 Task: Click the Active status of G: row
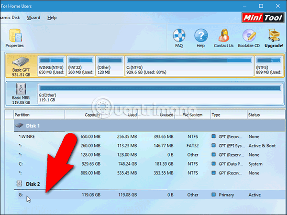[x=254, y=195]
